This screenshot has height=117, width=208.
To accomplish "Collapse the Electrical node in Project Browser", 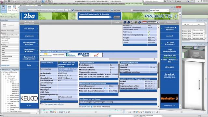I will 6,103.
